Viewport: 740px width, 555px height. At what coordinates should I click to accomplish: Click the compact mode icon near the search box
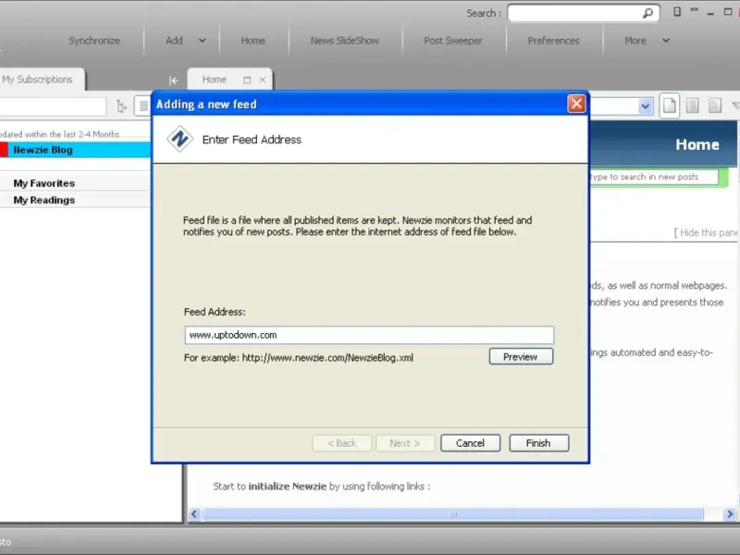[677, 12]
